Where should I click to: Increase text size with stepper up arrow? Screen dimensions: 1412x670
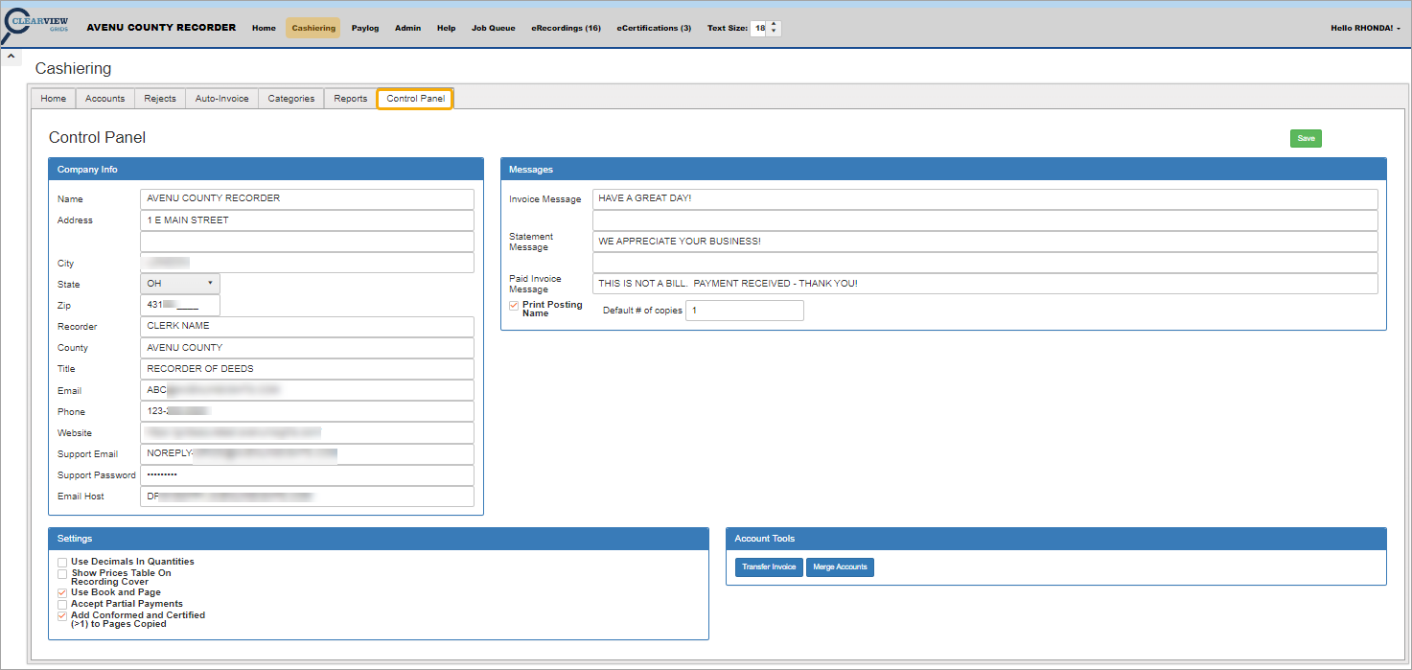tap(775, 24)
